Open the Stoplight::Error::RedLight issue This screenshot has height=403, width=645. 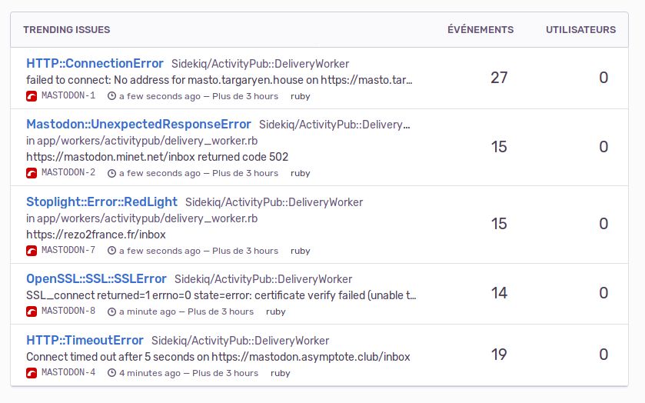[x=101, y=202]
